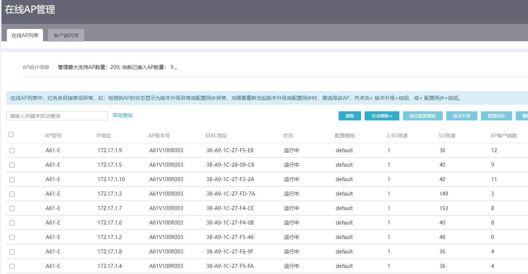Click MAC address 38-A9-1C-27-FD-7A
This screenshot has height=274, width=528.
click(x=231, y=194)
